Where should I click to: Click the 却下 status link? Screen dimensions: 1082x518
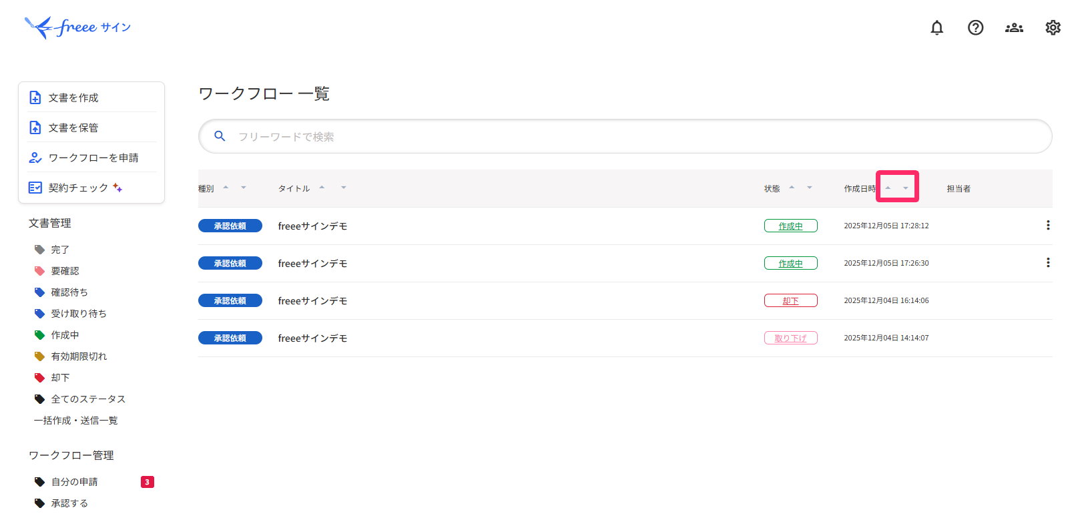tap(791, 301)
